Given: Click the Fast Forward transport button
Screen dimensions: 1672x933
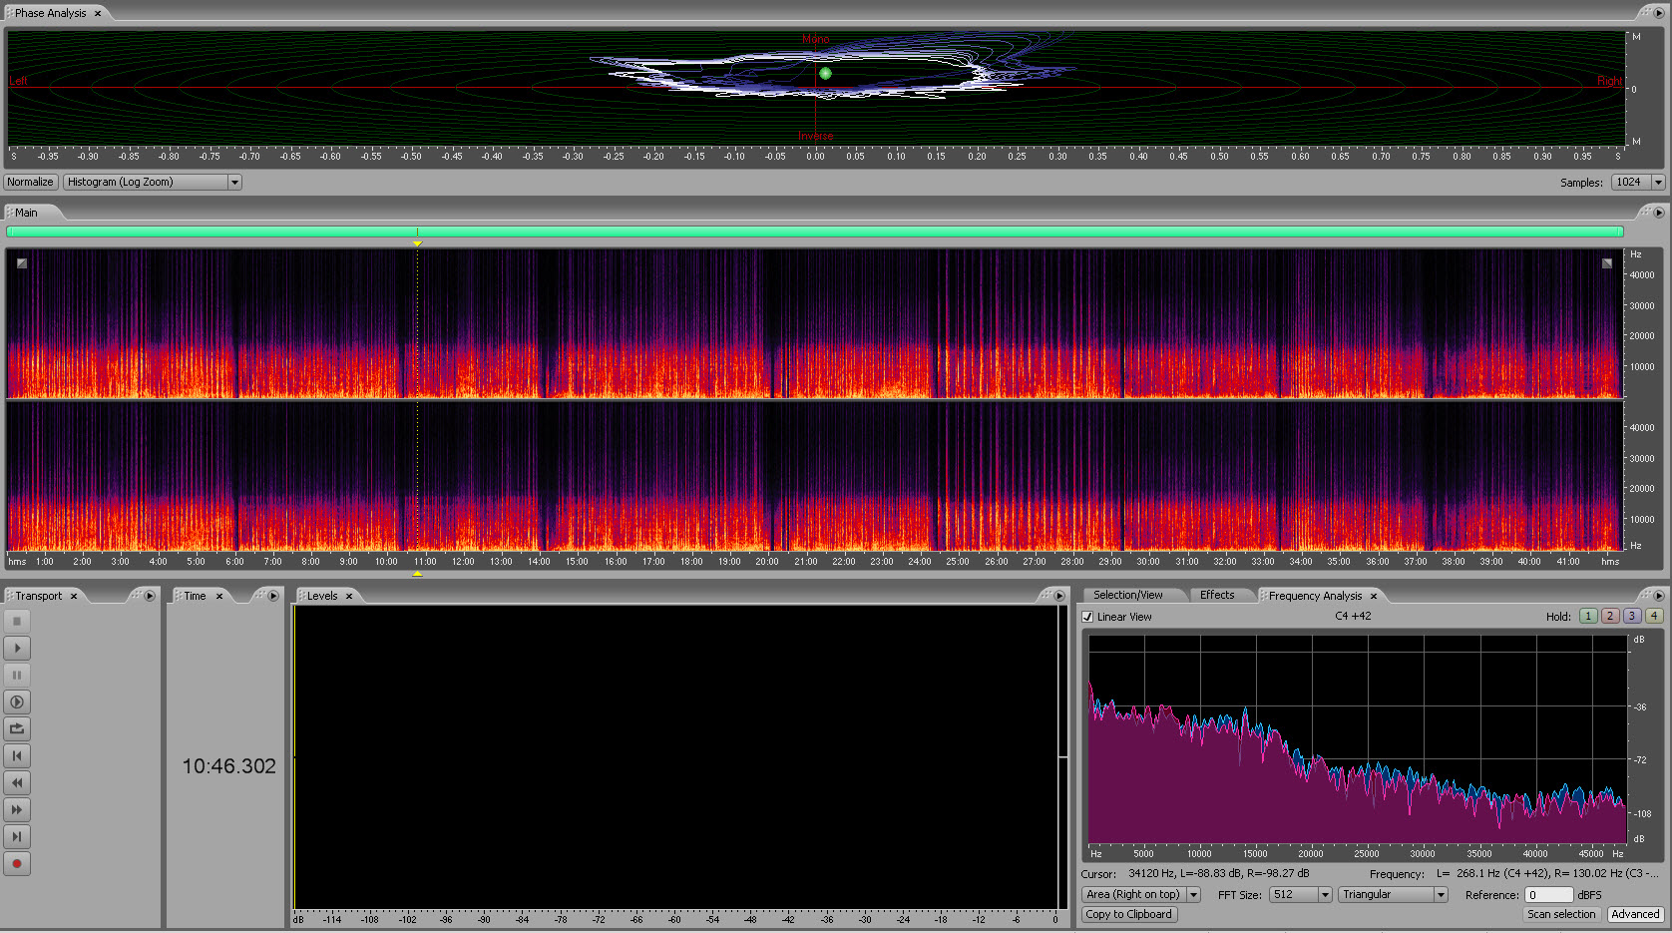Looking at the screenshot, I should tap(17, 810).
